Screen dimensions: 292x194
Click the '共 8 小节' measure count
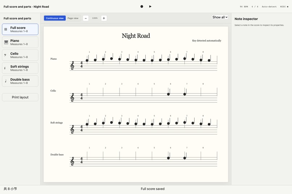coord(10,189)
